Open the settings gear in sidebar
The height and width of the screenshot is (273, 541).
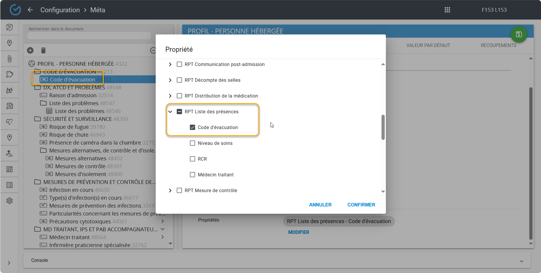pyautogui.click(x=9, y=201)
